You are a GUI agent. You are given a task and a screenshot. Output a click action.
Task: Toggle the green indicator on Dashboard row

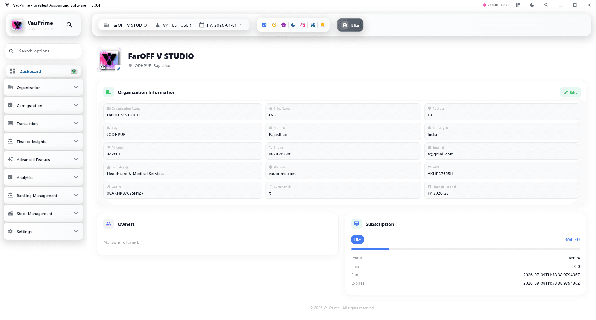pos(74,71)
